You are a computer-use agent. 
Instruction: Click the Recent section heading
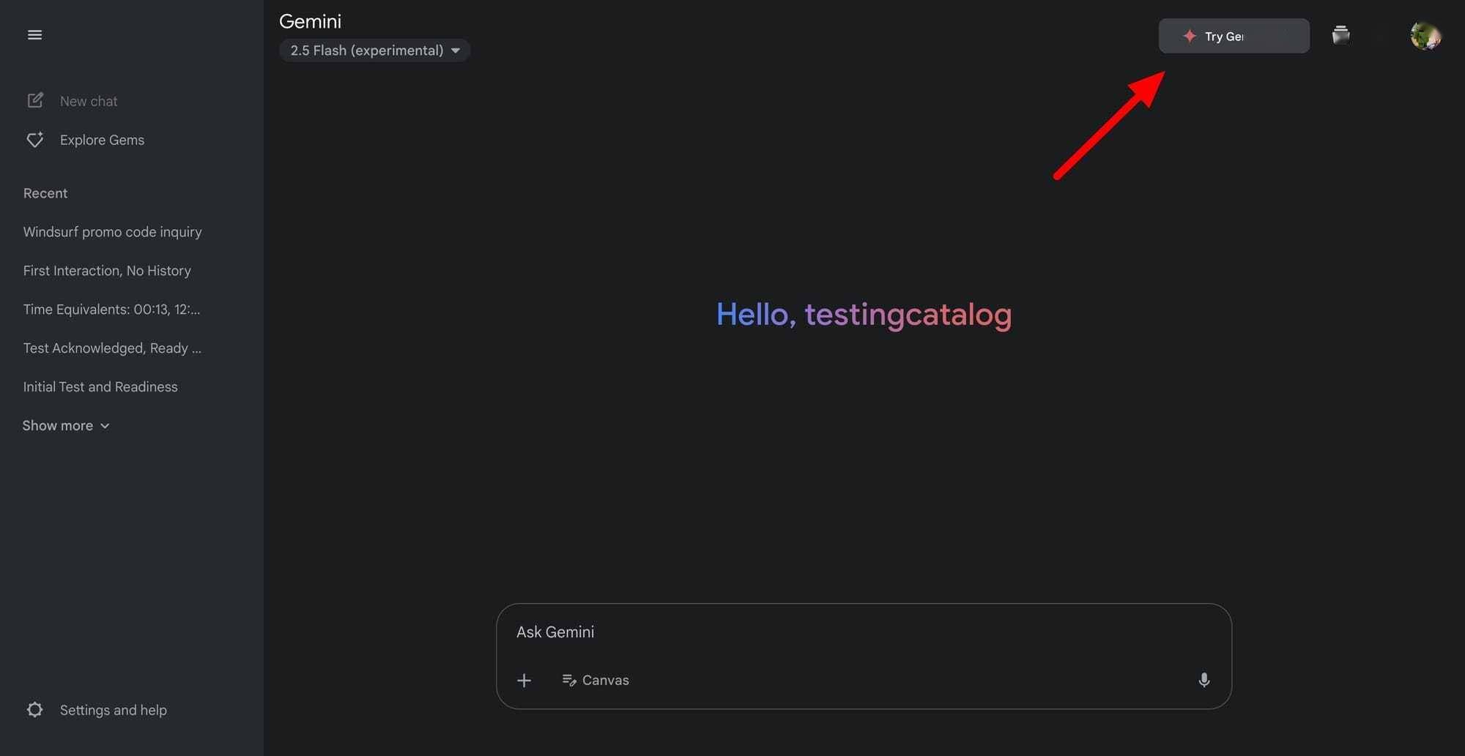tap(45, 193)
